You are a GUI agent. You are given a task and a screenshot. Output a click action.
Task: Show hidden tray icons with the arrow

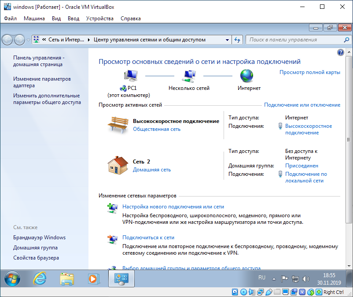[275, 278]
